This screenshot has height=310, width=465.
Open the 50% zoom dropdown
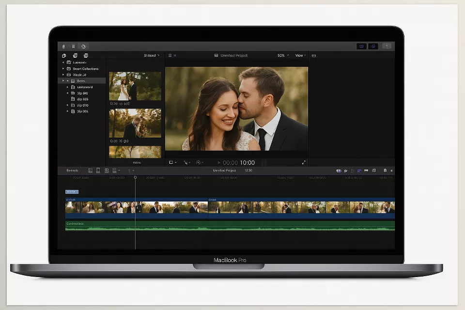(283, 56)
